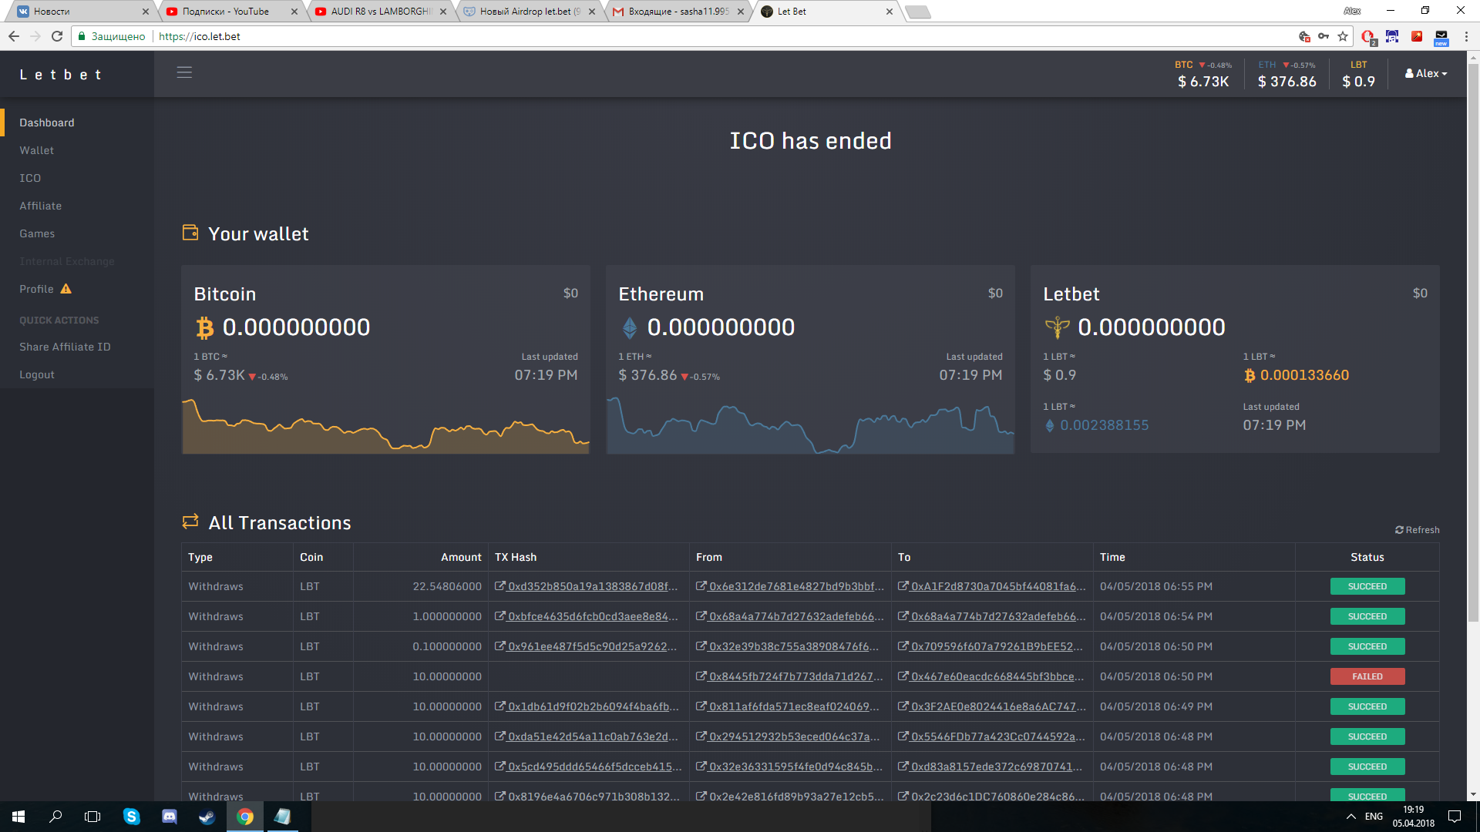Open Games from the sidebar
1480x832 pixels.
pos(37,233)
